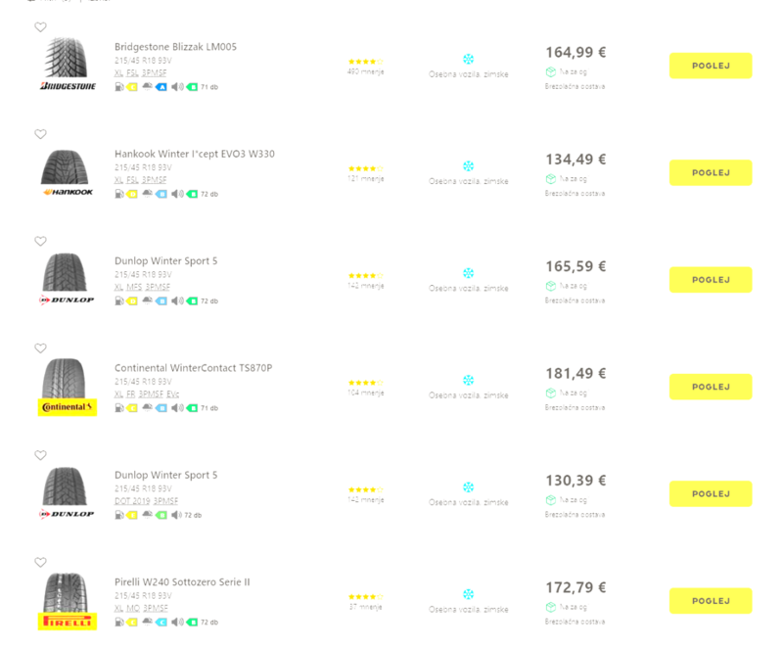
Task: Click the Bridgestone brand logo
Action: pos(68,86)
